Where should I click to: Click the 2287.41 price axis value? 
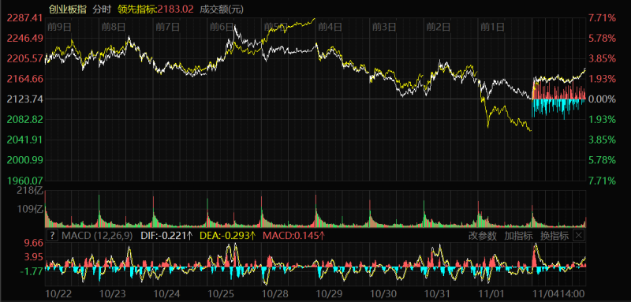pyautogui.click(x=25, y=18)
